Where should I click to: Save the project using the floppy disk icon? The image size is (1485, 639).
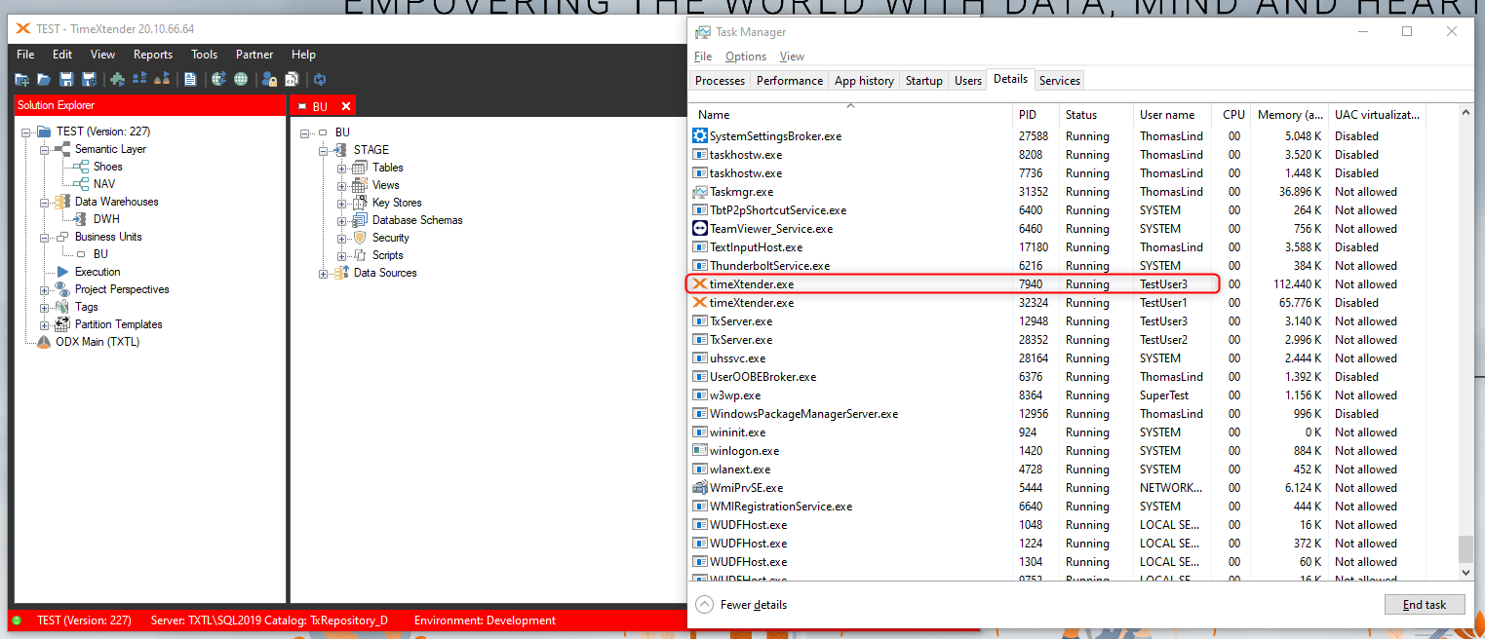(x=66, y=80)
